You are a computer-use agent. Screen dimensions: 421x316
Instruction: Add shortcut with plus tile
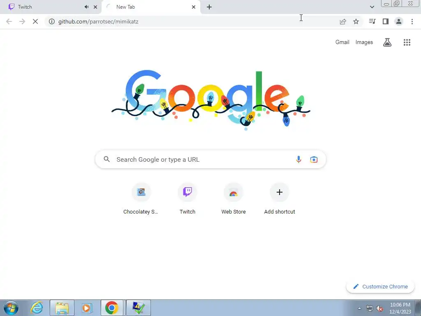point(280,199)
